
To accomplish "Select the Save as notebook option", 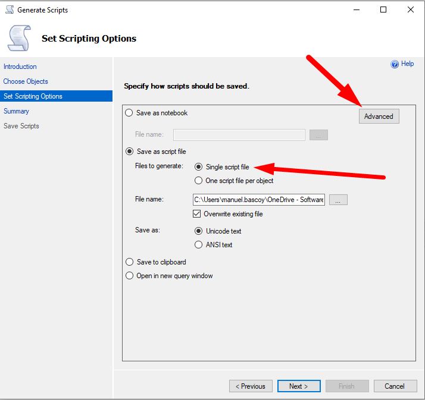I will pyautogui.click(x=129, y=113).
